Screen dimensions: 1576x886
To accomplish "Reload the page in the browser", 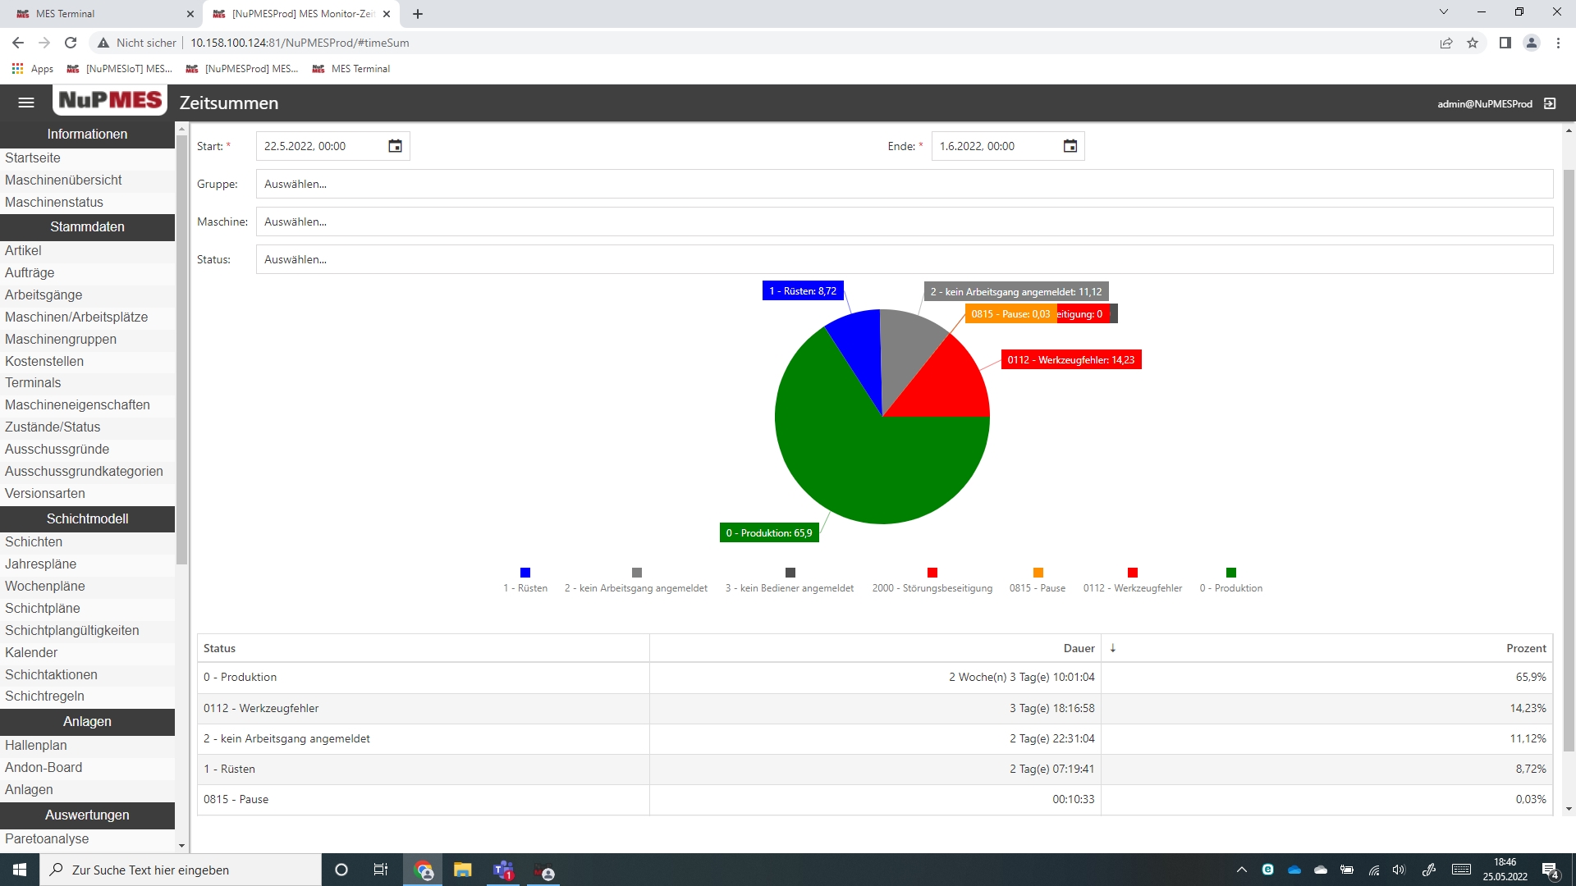I will click(71, 43).
